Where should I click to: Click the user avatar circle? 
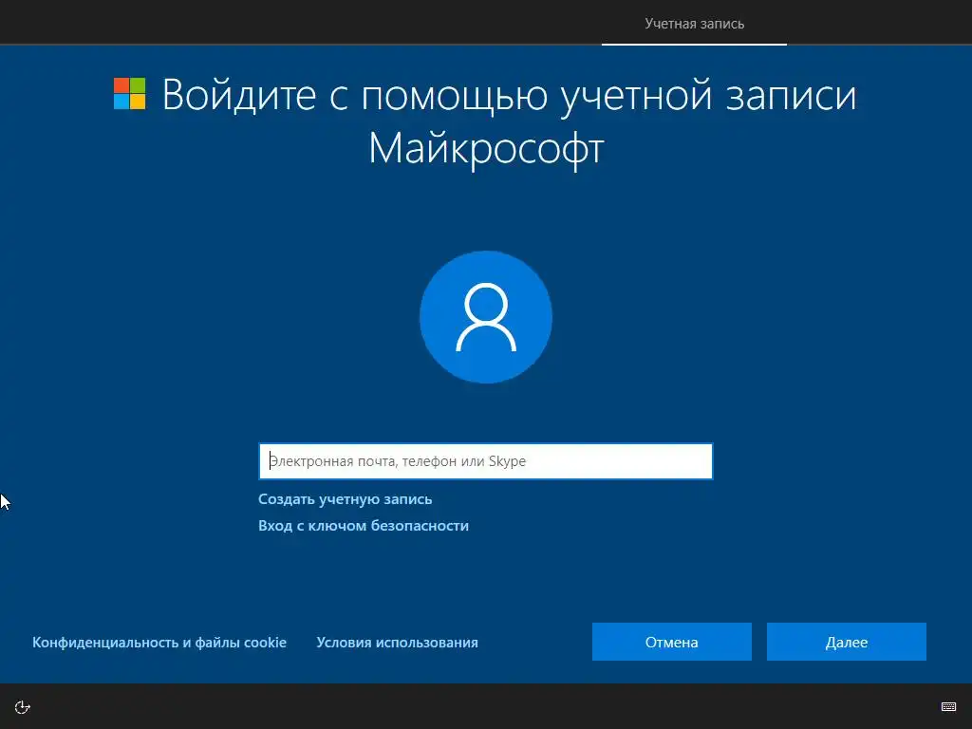pos(486,317)
